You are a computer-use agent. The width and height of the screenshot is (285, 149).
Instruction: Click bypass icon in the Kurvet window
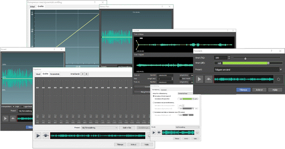tap(13, 118)
